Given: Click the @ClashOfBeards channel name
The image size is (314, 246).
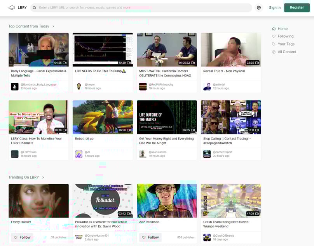Looking at the screenshot, I should (x=223, y=236).
